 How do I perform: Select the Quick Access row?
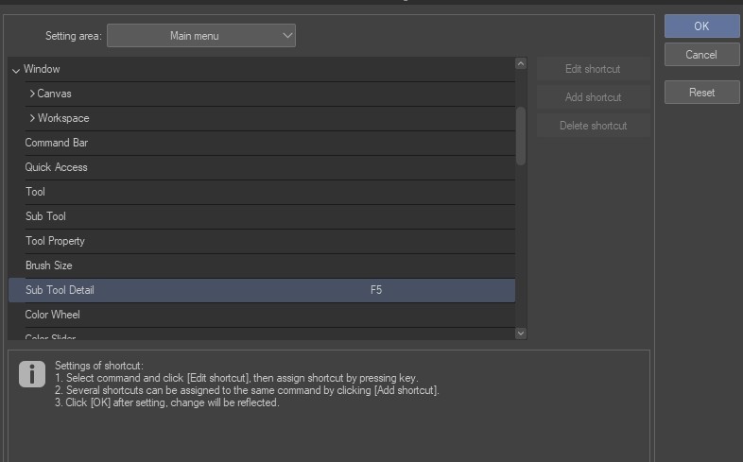click(x=269, y=167)
